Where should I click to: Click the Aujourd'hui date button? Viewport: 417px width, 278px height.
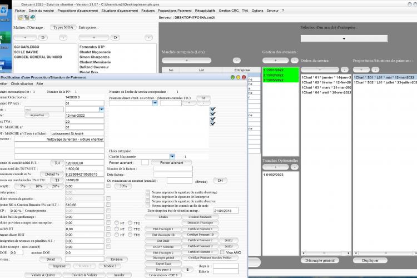tap(37, 115)
